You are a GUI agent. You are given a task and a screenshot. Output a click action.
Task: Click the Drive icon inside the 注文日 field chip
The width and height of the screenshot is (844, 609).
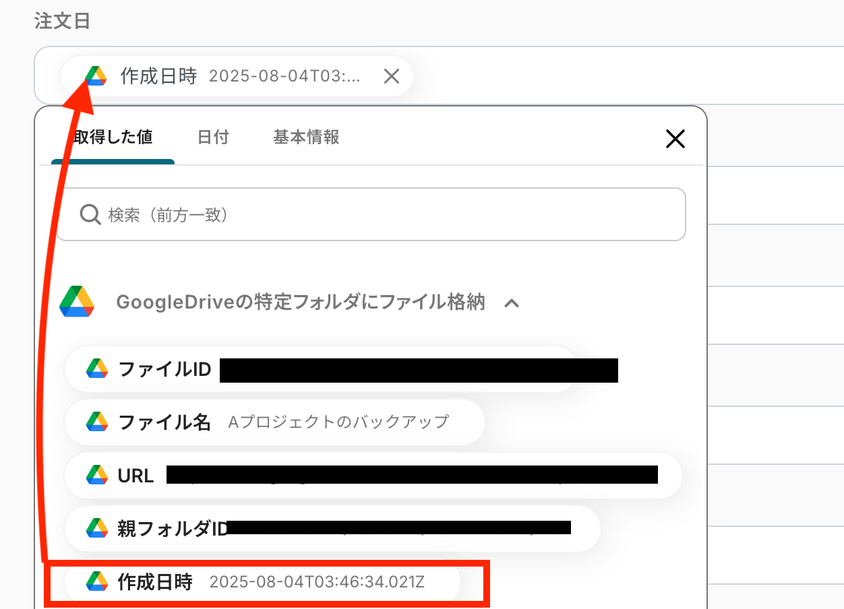click(96, 75)
